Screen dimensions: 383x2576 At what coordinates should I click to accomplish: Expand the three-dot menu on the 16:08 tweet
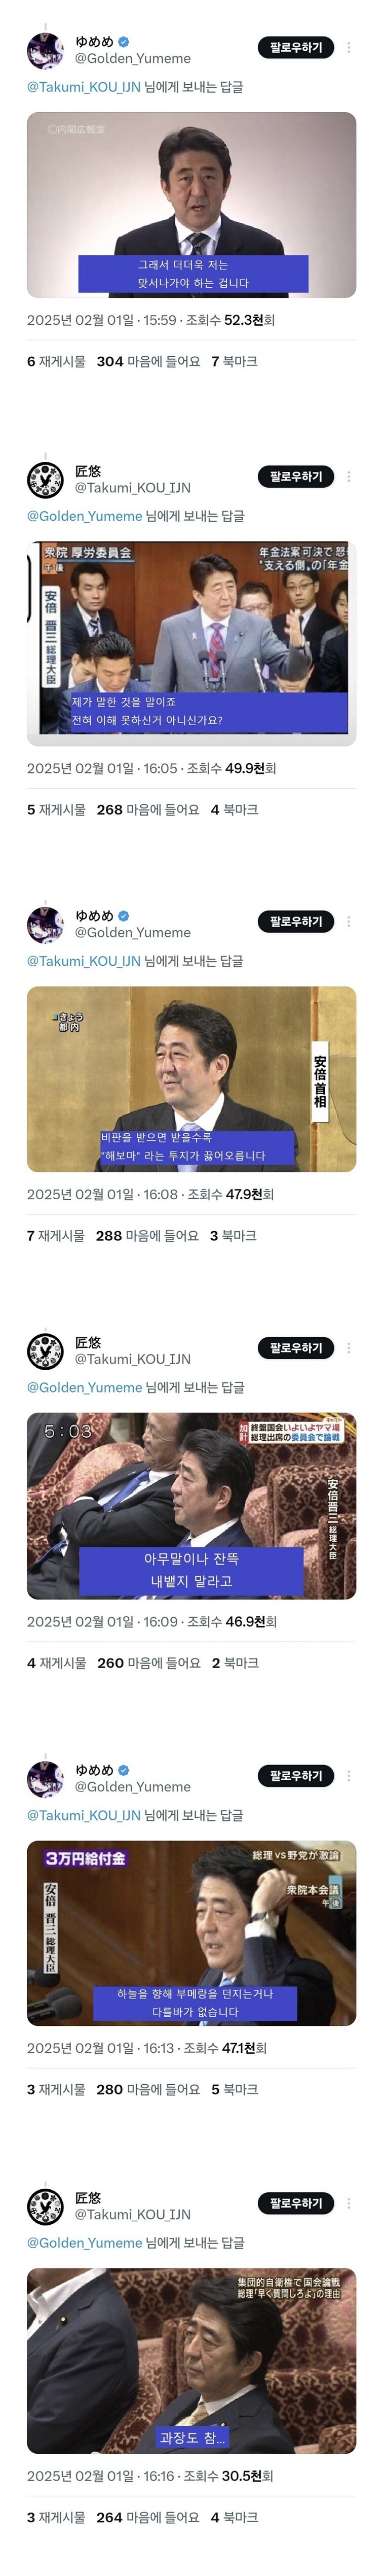(348, 921)
